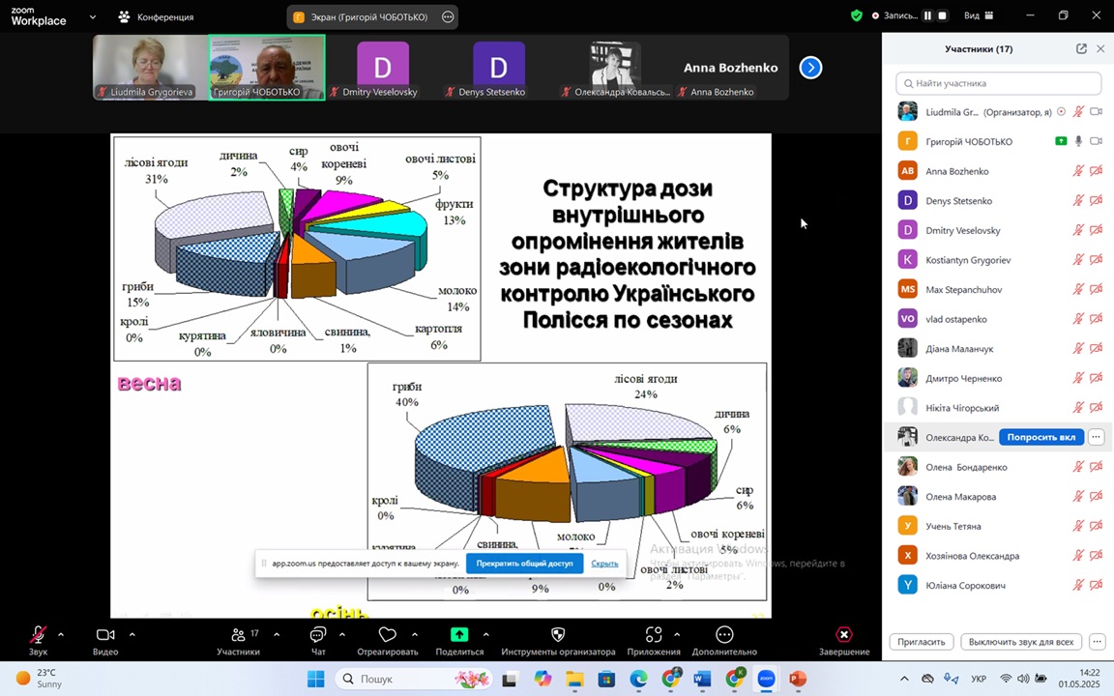The image size is (1114, 696).
Task: Open audio options arrow next to Звук
Action: pos(60,634)
